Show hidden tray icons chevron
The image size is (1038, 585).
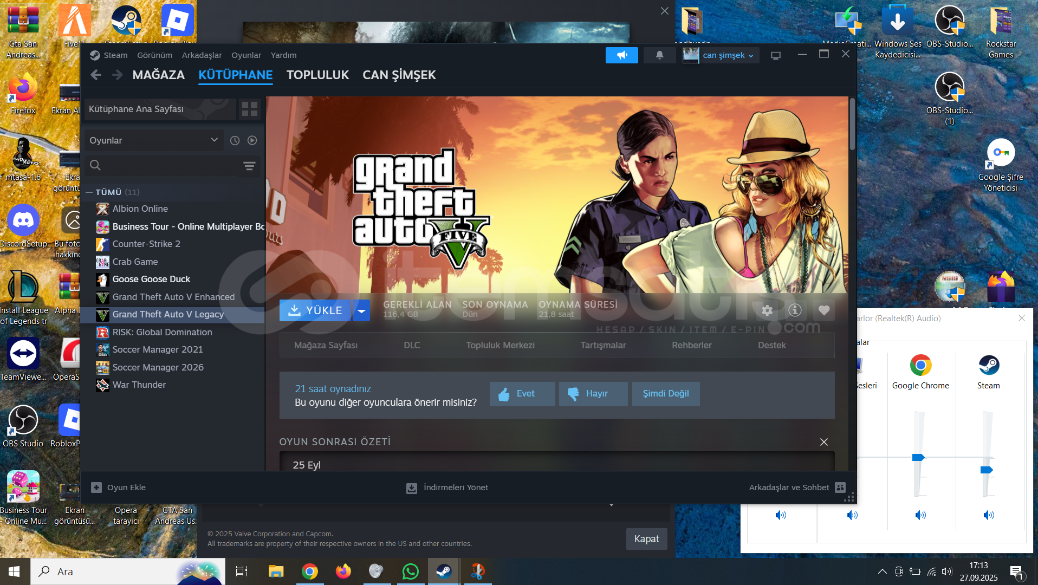(882, 571)
